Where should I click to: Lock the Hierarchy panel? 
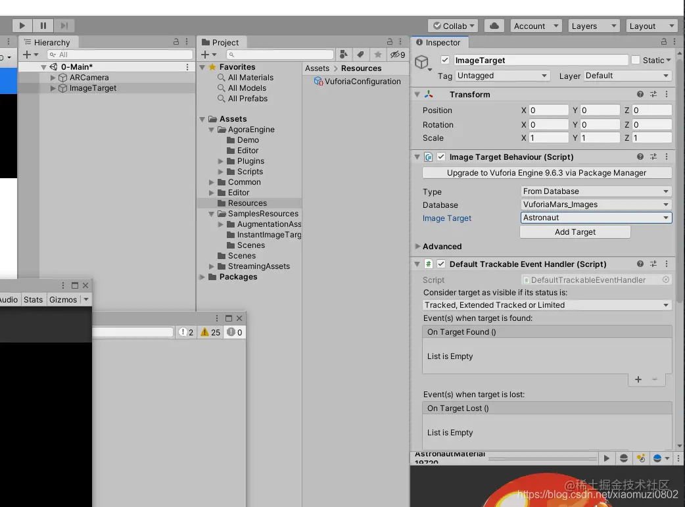coord(176,41)
